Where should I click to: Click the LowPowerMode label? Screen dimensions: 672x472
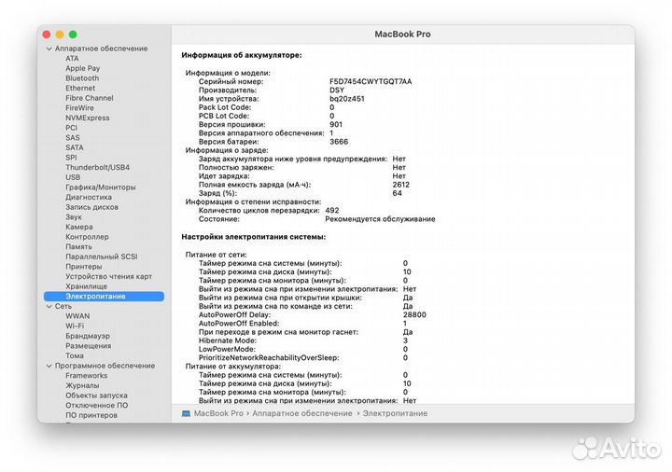tap(227, 349)
